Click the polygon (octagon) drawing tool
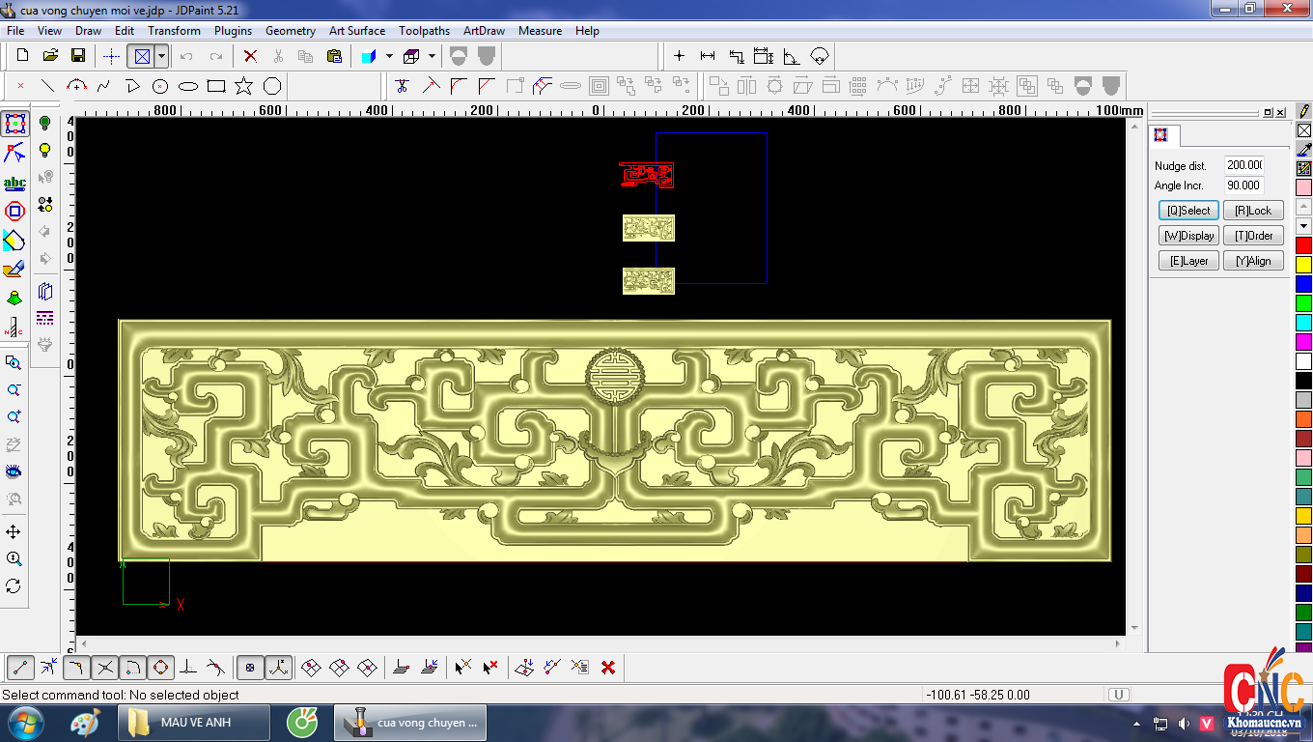1313x742 pixels. [272, 86]
